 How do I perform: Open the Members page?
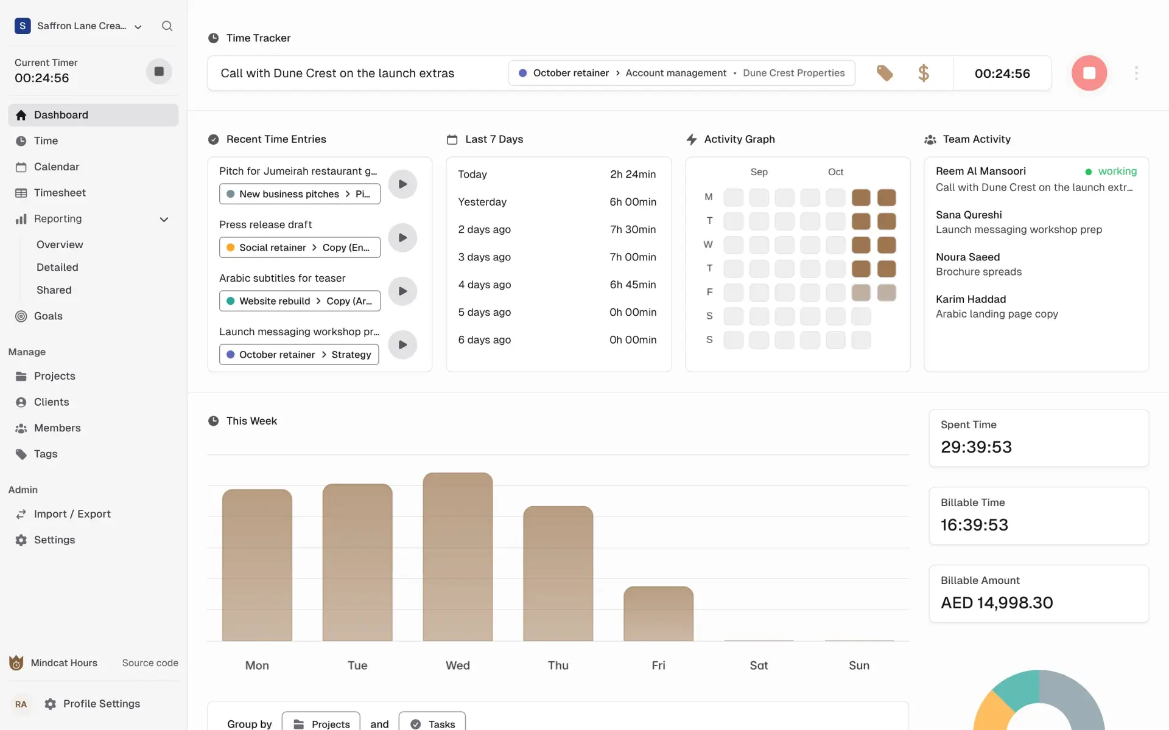point(93,428)
